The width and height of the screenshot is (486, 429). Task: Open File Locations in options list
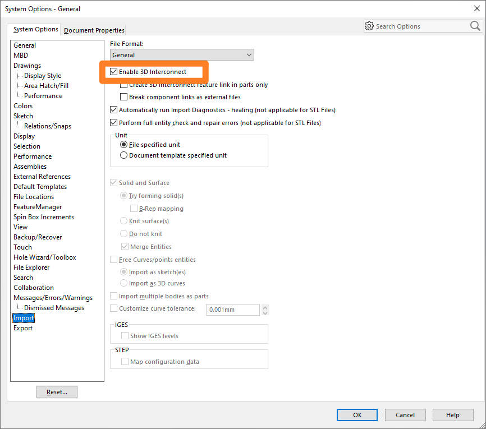34,197
